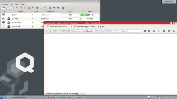Screen dimensions: 177x99
Task: Select the sys-net VM name
Action: click(15, 19)
